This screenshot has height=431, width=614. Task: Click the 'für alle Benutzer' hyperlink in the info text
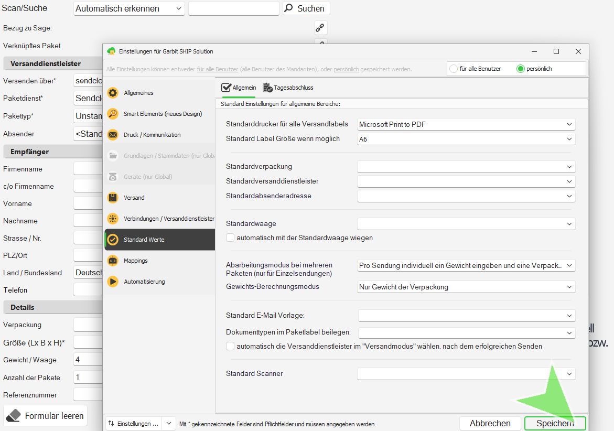(217, 69)
